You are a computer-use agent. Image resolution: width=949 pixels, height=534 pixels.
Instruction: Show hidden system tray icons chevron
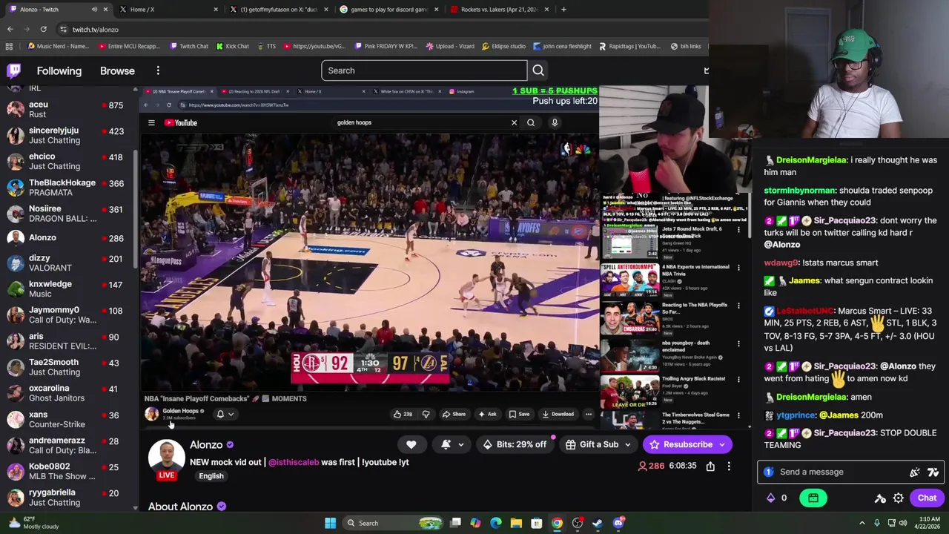pyautogui.click(x=862, y=523)
